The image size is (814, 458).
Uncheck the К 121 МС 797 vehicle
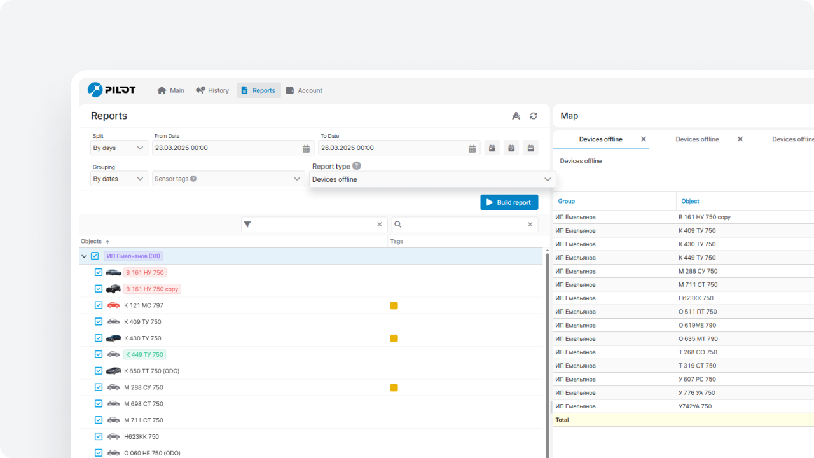coord(99,305)
